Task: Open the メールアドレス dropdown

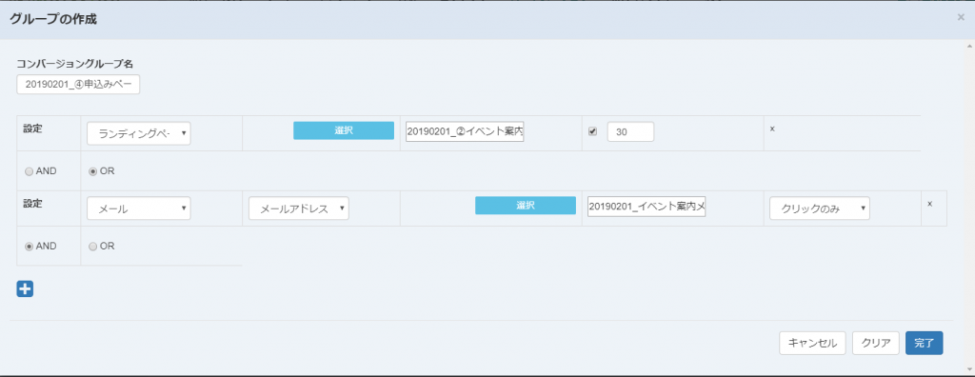Action: pos(298,208)
